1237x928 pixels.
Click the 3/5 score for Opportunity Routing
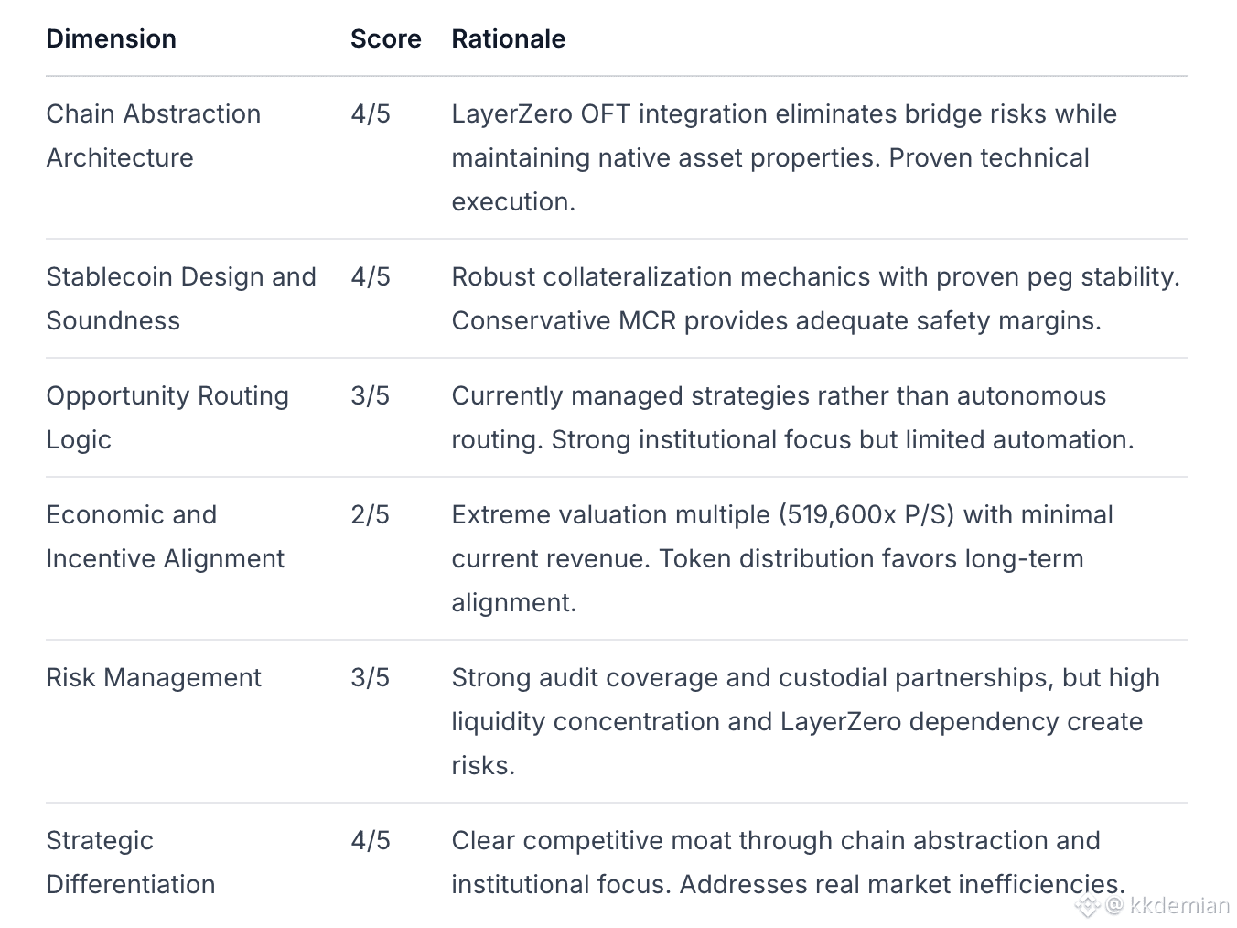click(370, 395)
